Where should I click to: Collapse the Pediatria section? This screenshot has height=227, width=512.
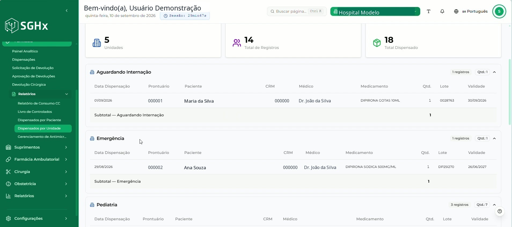coord(494,205)
